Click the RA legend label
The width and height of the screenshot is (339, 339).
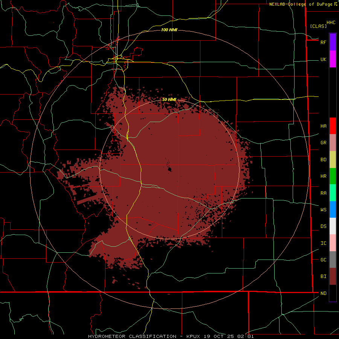323,193
